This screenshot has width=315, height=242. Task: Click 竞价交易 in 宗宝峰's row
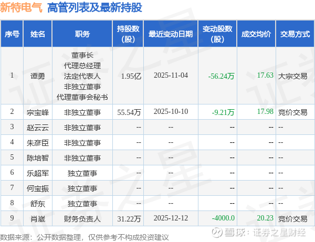click(x=293, y=112)
